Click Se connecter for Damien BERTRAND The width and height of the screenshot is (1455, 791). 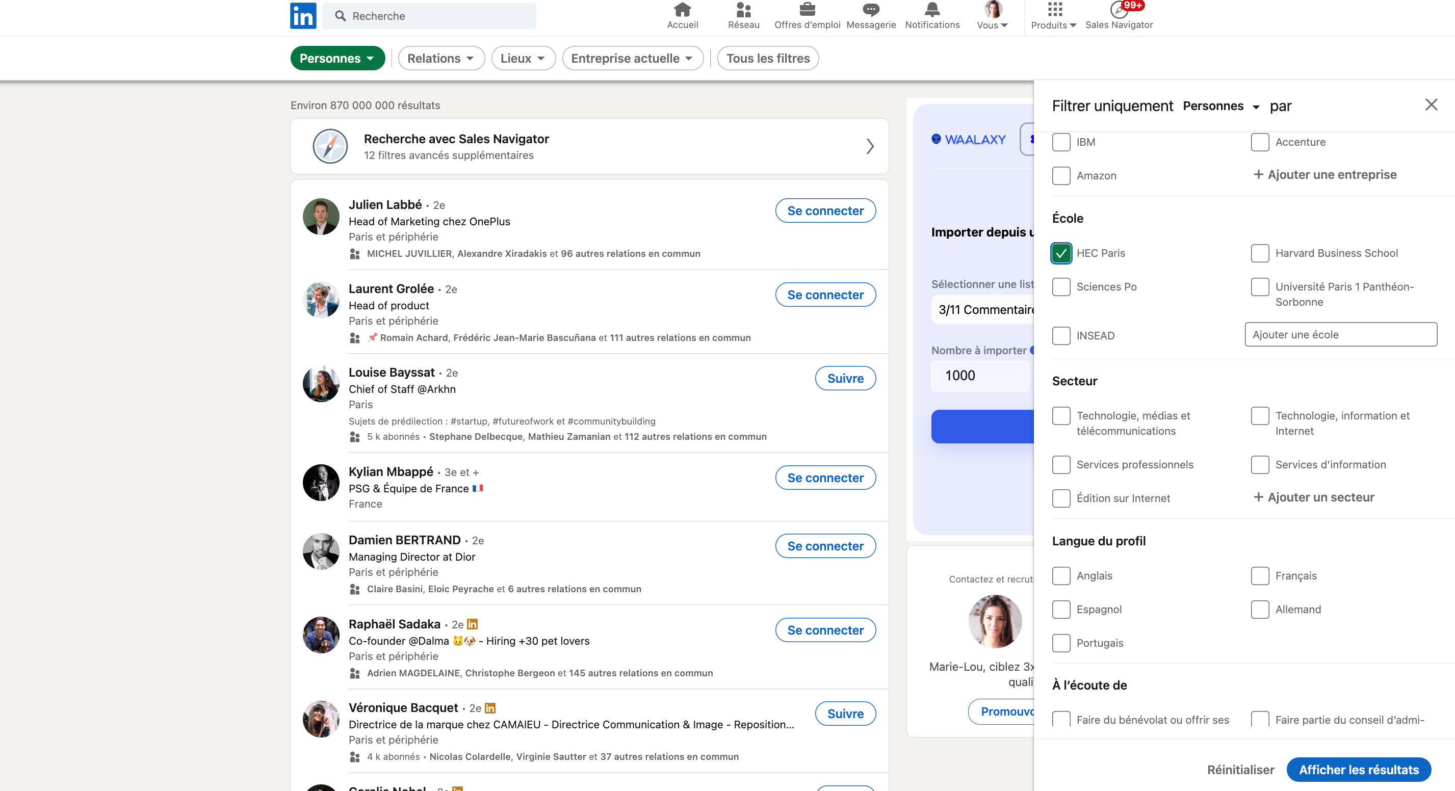(x=825, y=546)
